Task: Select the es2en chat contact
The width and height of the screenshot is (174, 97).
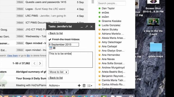Action: click(x=105, y=17)
